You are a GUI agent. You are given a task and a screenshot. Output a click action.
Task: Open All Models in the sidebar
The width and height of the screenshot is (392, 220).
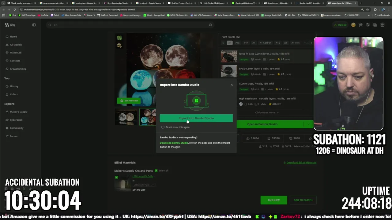[x=16, y=45]
